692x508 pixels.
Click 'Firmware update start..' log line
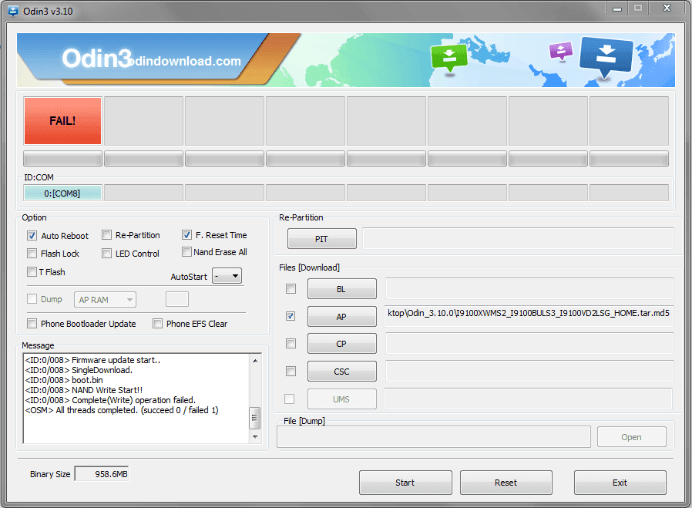click(92, 360)
